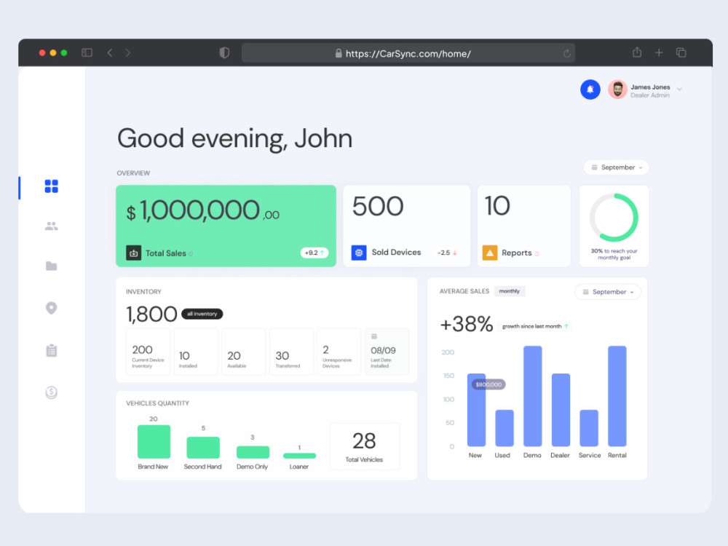This screenshot has height=546, width=728.
Task: Click the notification bell icon
Action: pos(590,89)
